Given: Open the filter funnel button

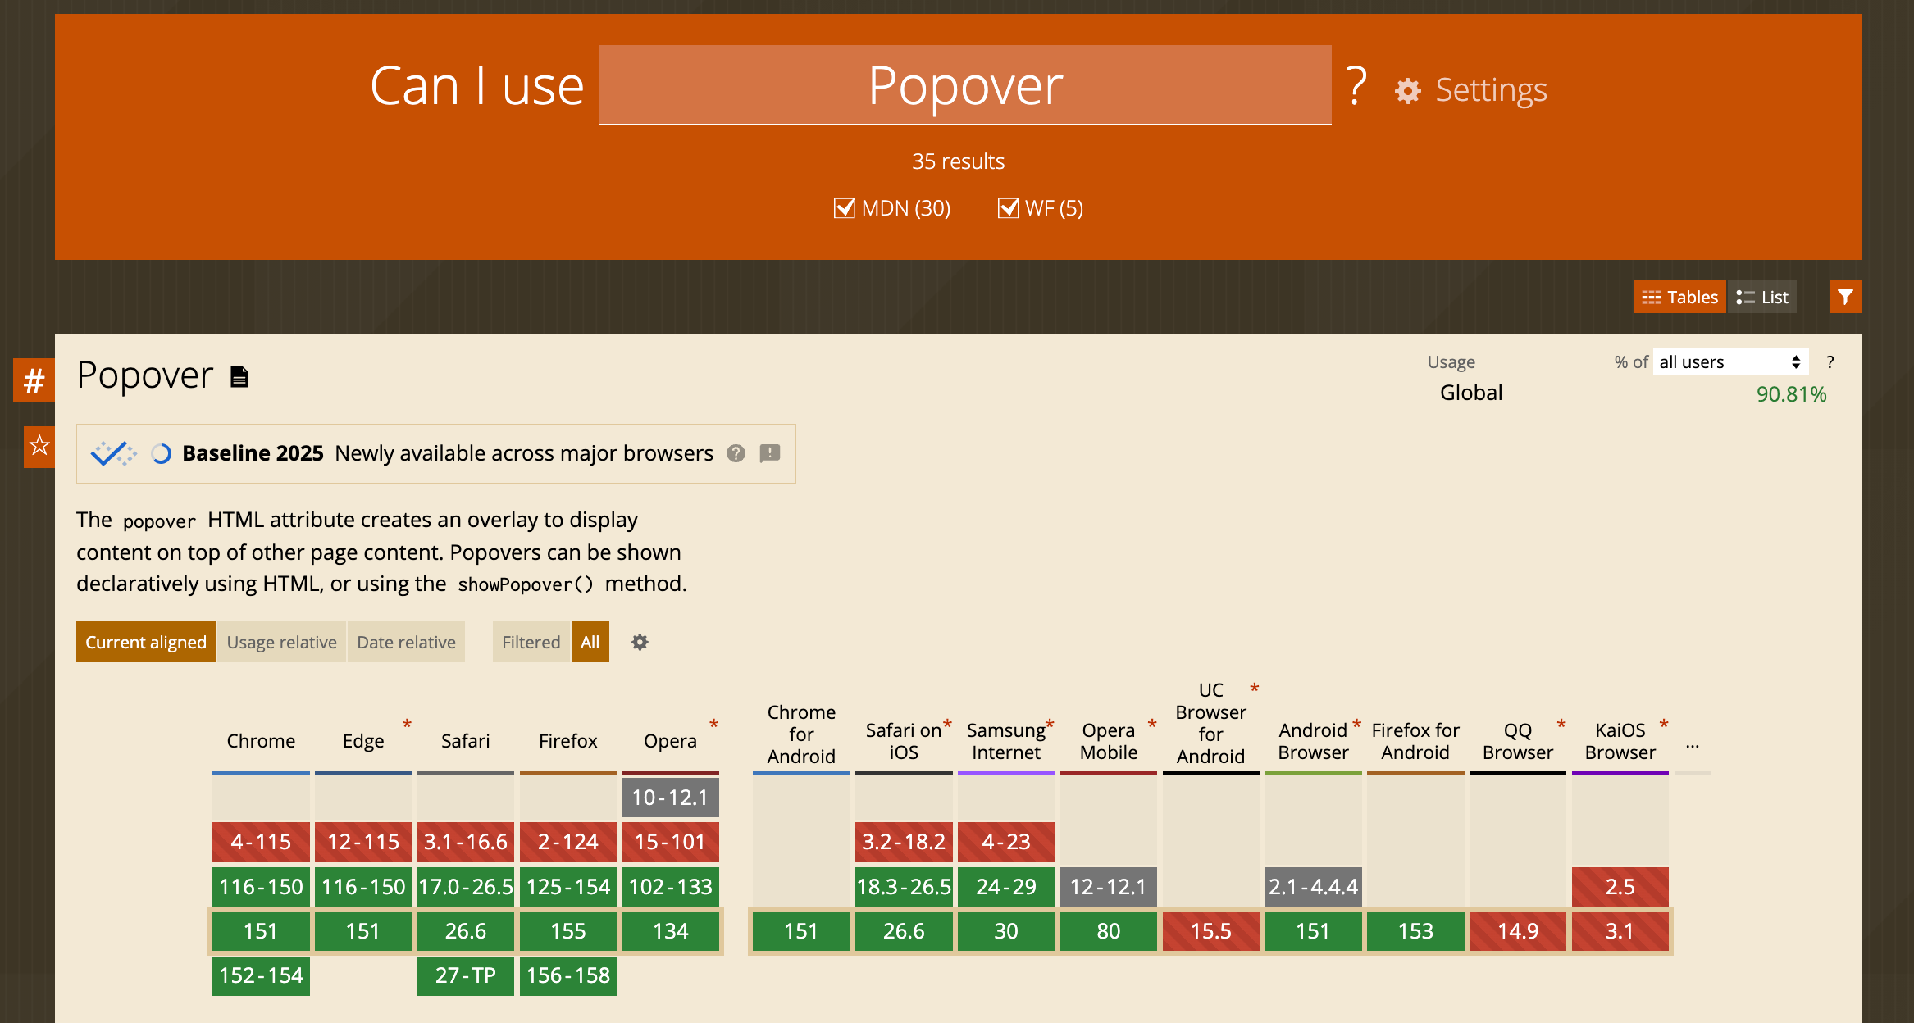Looking at the screenshot, I should tap(1845, 297).
